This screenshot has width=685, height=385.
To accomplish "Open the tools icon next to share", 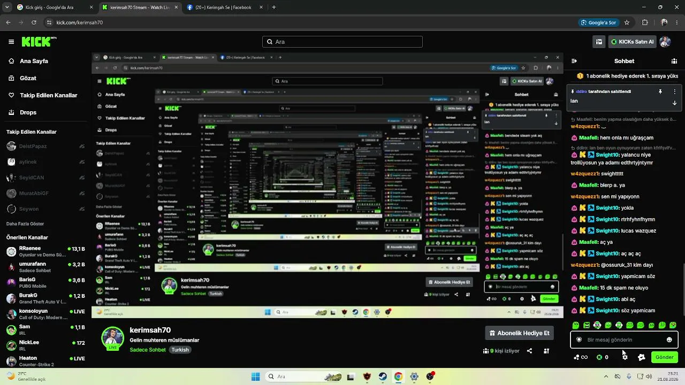I will pyautogui.click(x=546, y=351).
